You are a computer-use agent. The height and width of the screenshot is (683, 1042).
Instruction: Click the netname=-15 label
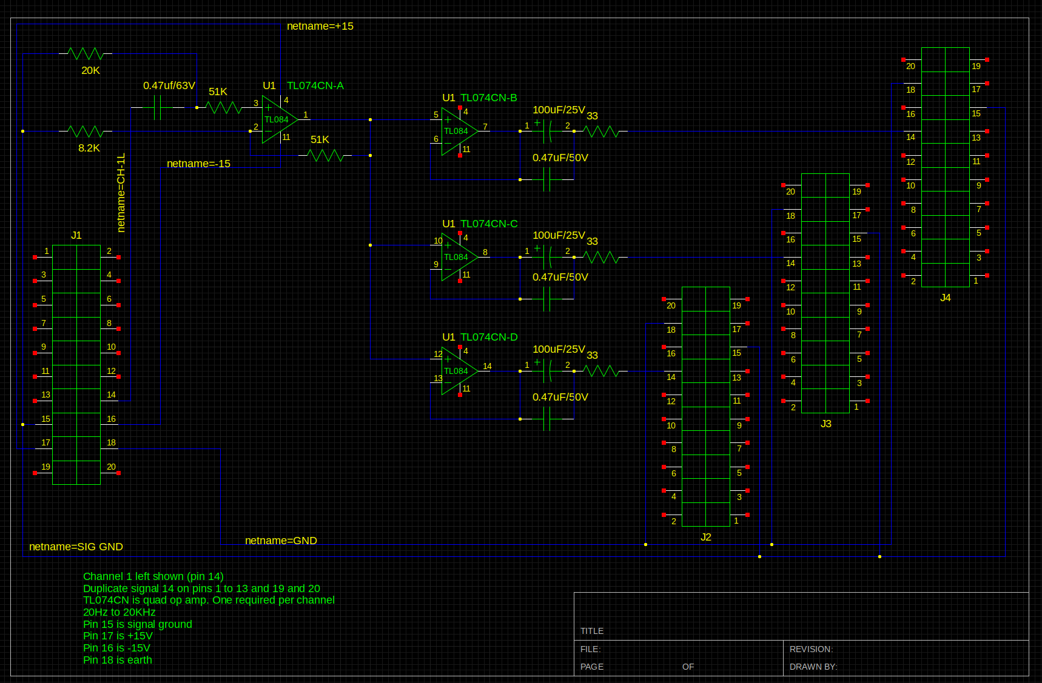198,164
